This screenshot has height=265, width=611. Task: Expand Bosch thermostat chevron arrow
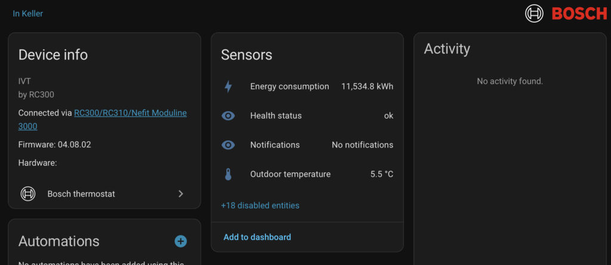coord(181,194)
